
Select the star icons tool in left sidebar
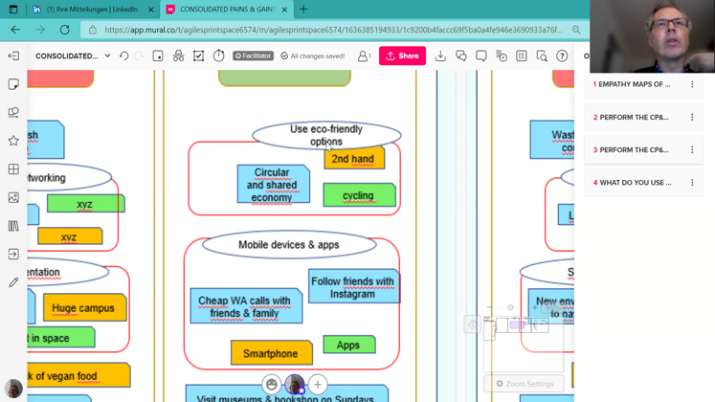click(x=13, y=141)
